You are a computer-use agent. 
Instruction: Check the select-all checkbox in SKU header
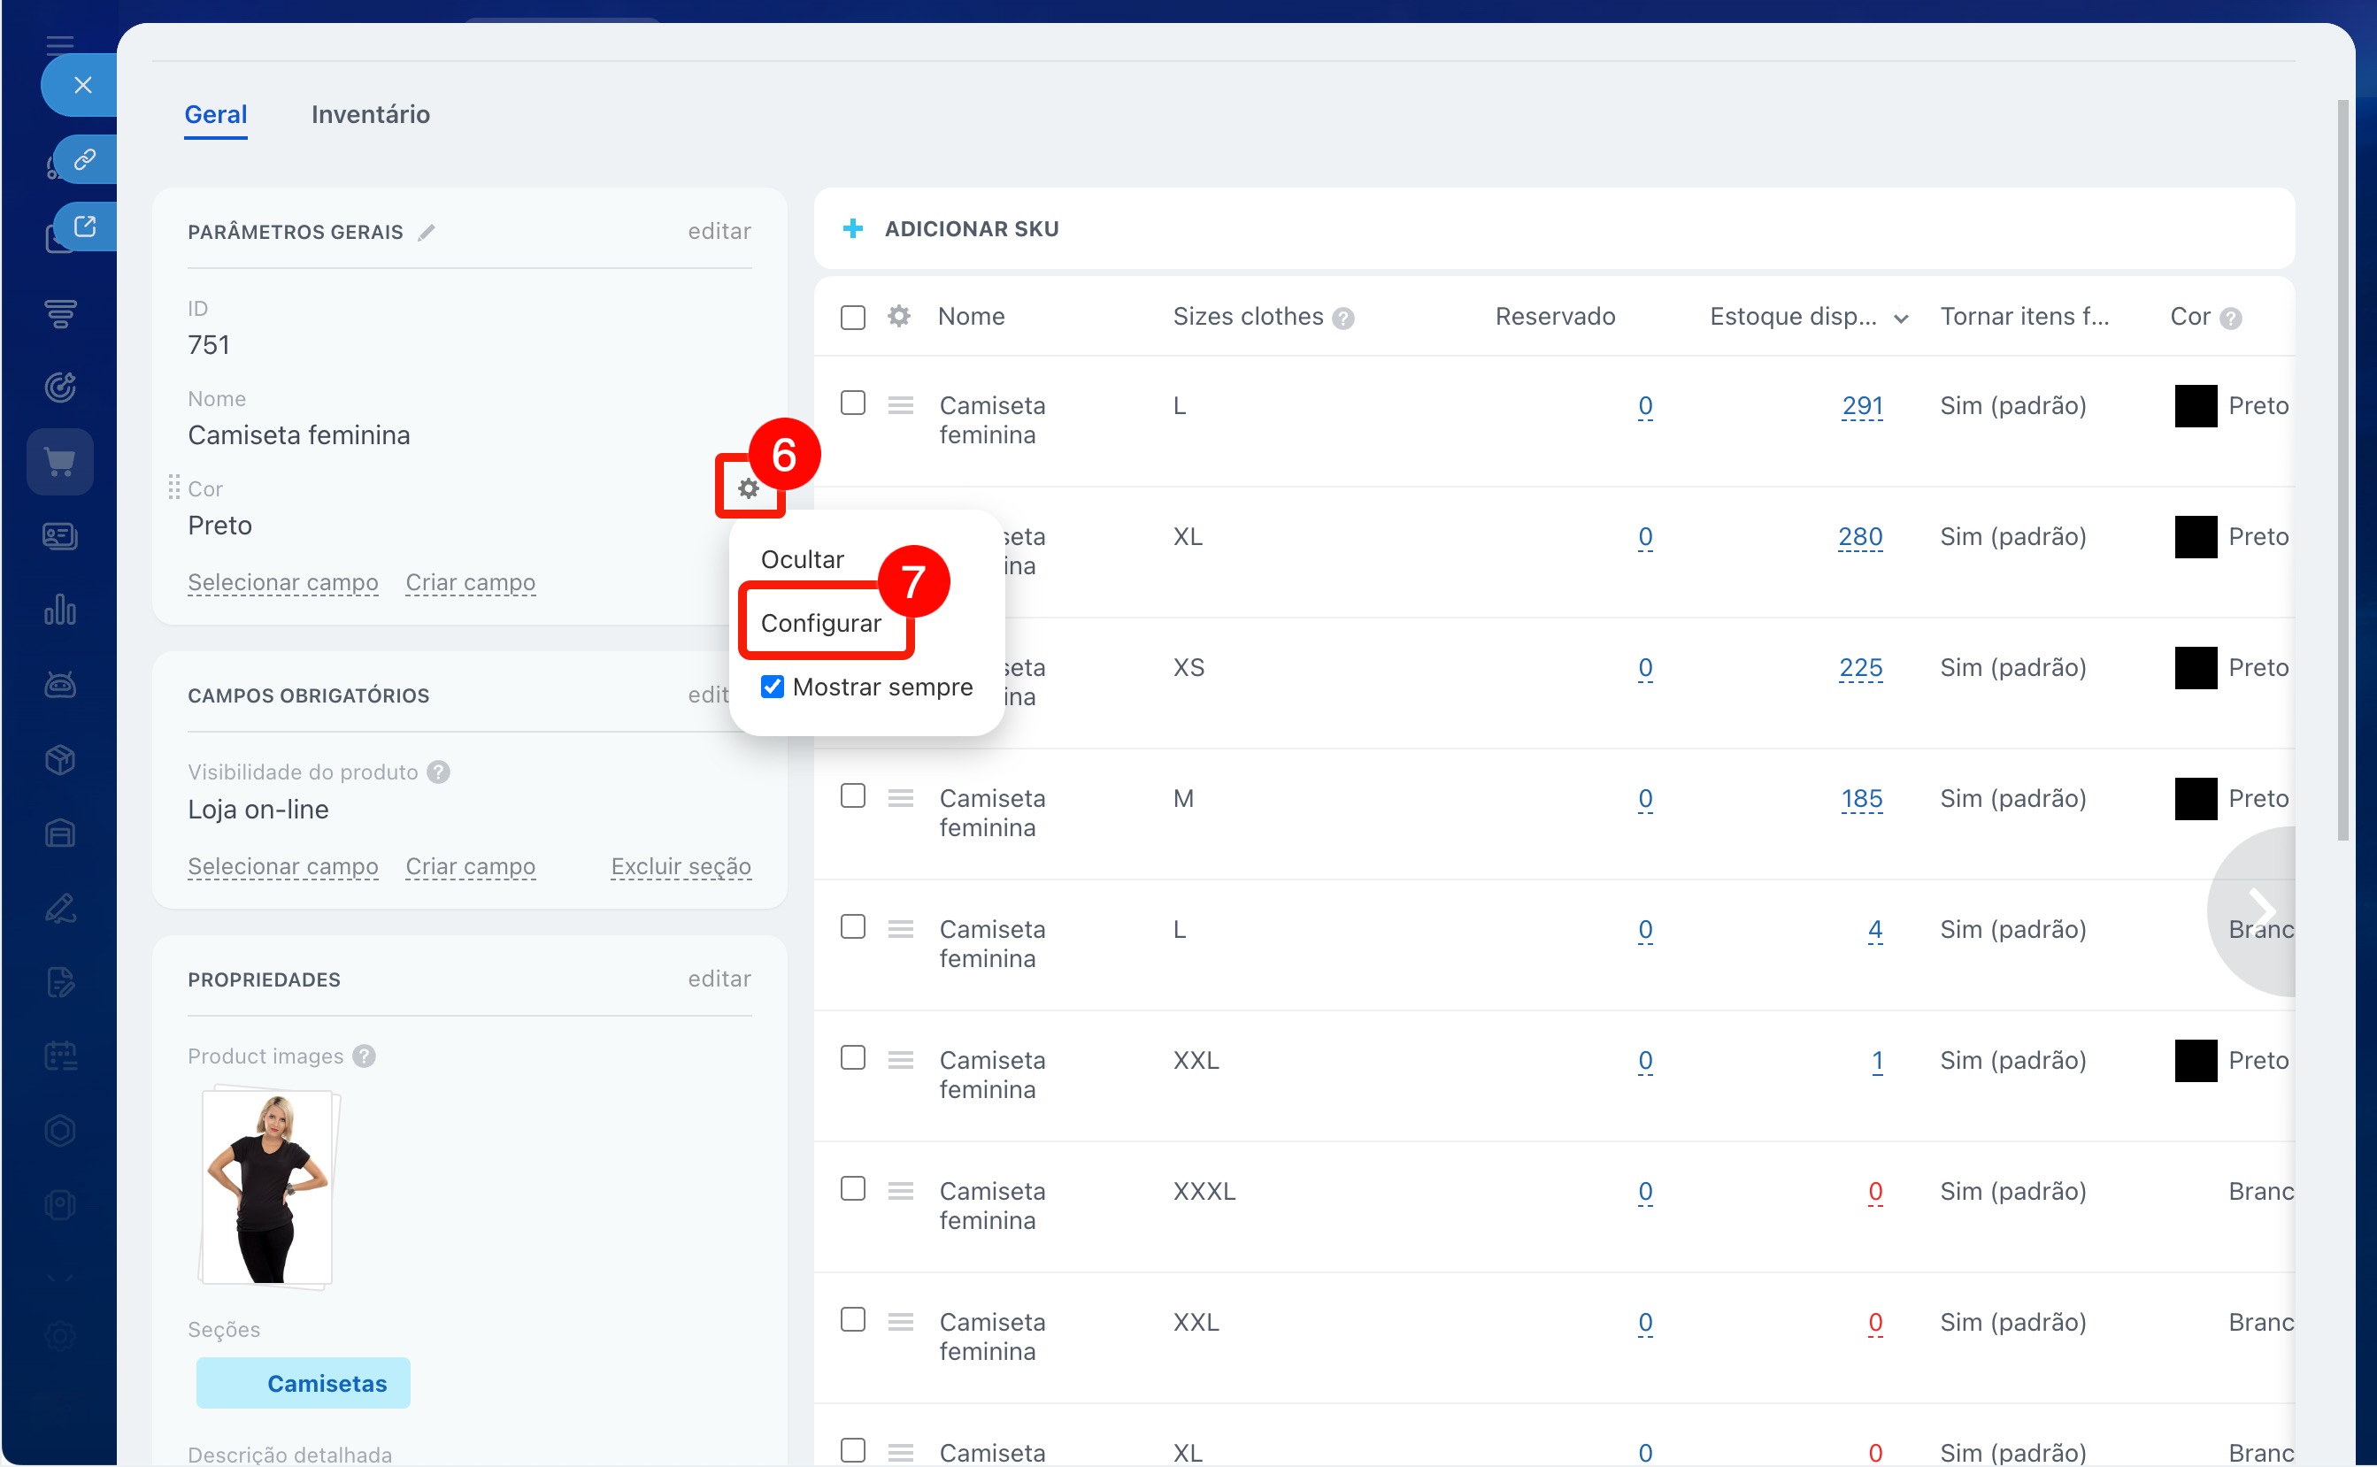853,318
